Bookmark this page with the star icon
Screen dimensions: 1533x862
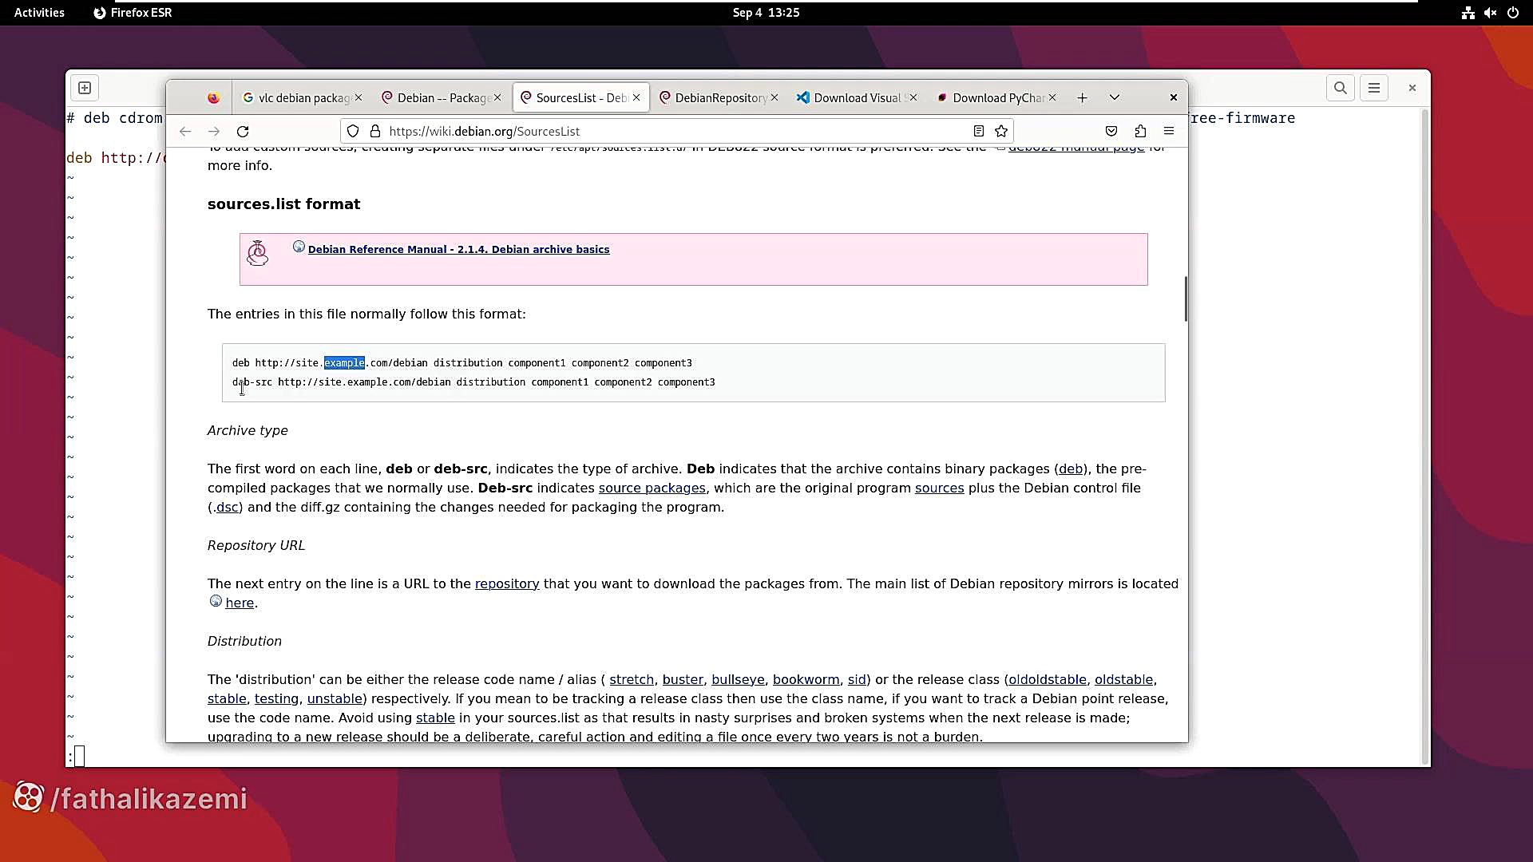pos(1001,131)
